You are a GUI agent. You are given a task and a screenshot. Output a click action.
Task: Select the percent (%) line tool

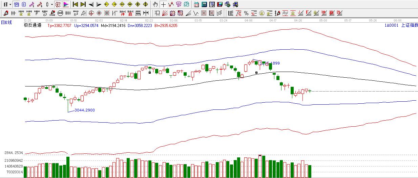coord(246,13)
